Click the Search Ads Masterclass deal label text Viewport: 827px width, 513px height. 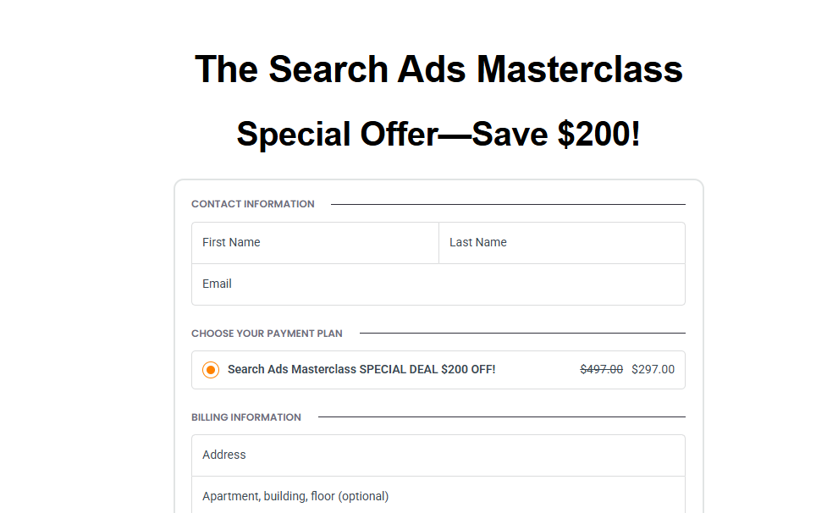click(361, 369)
